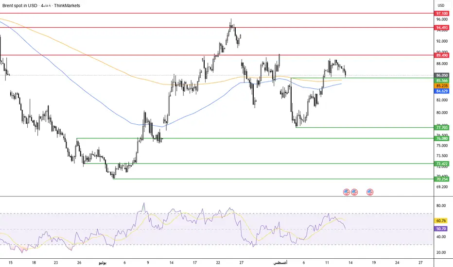This screenshot has width=453, height=267.
Task: Click the dark 86.050 current price label
Action: [442, 75]
